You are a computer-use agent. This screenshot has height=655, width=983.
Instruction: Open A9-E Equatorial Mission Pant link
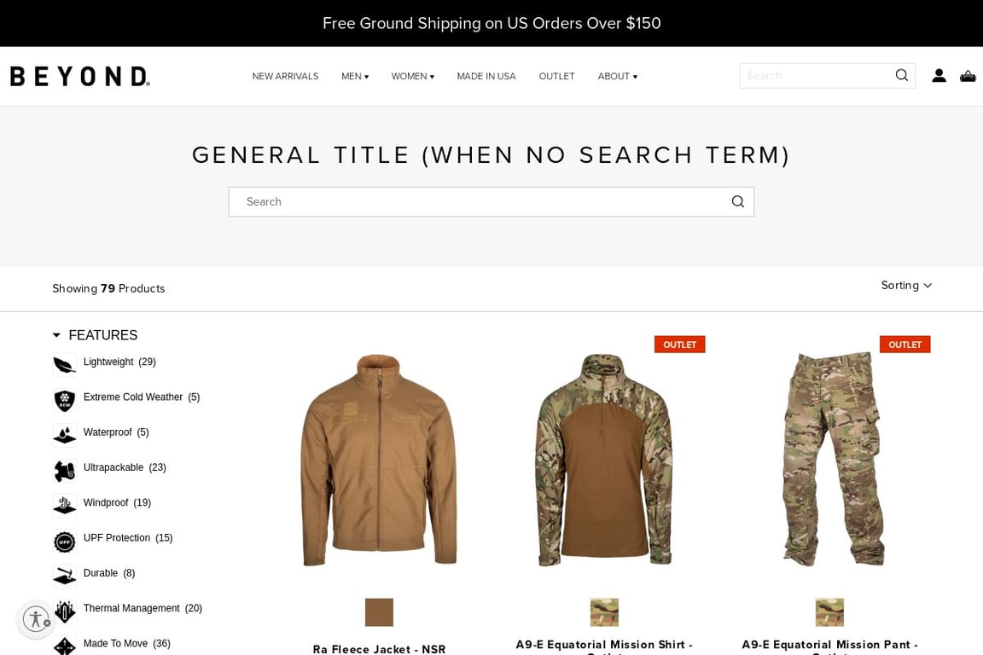(829, 646)
